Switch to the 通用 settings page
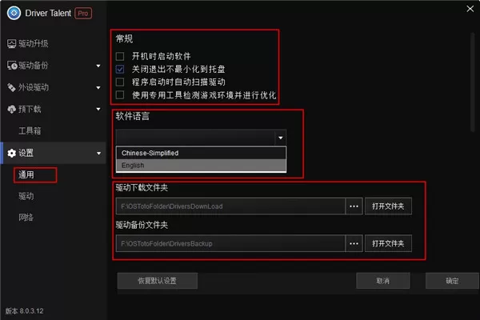The height and width of the screenshot is (320, 480). [x=26, y=175]
